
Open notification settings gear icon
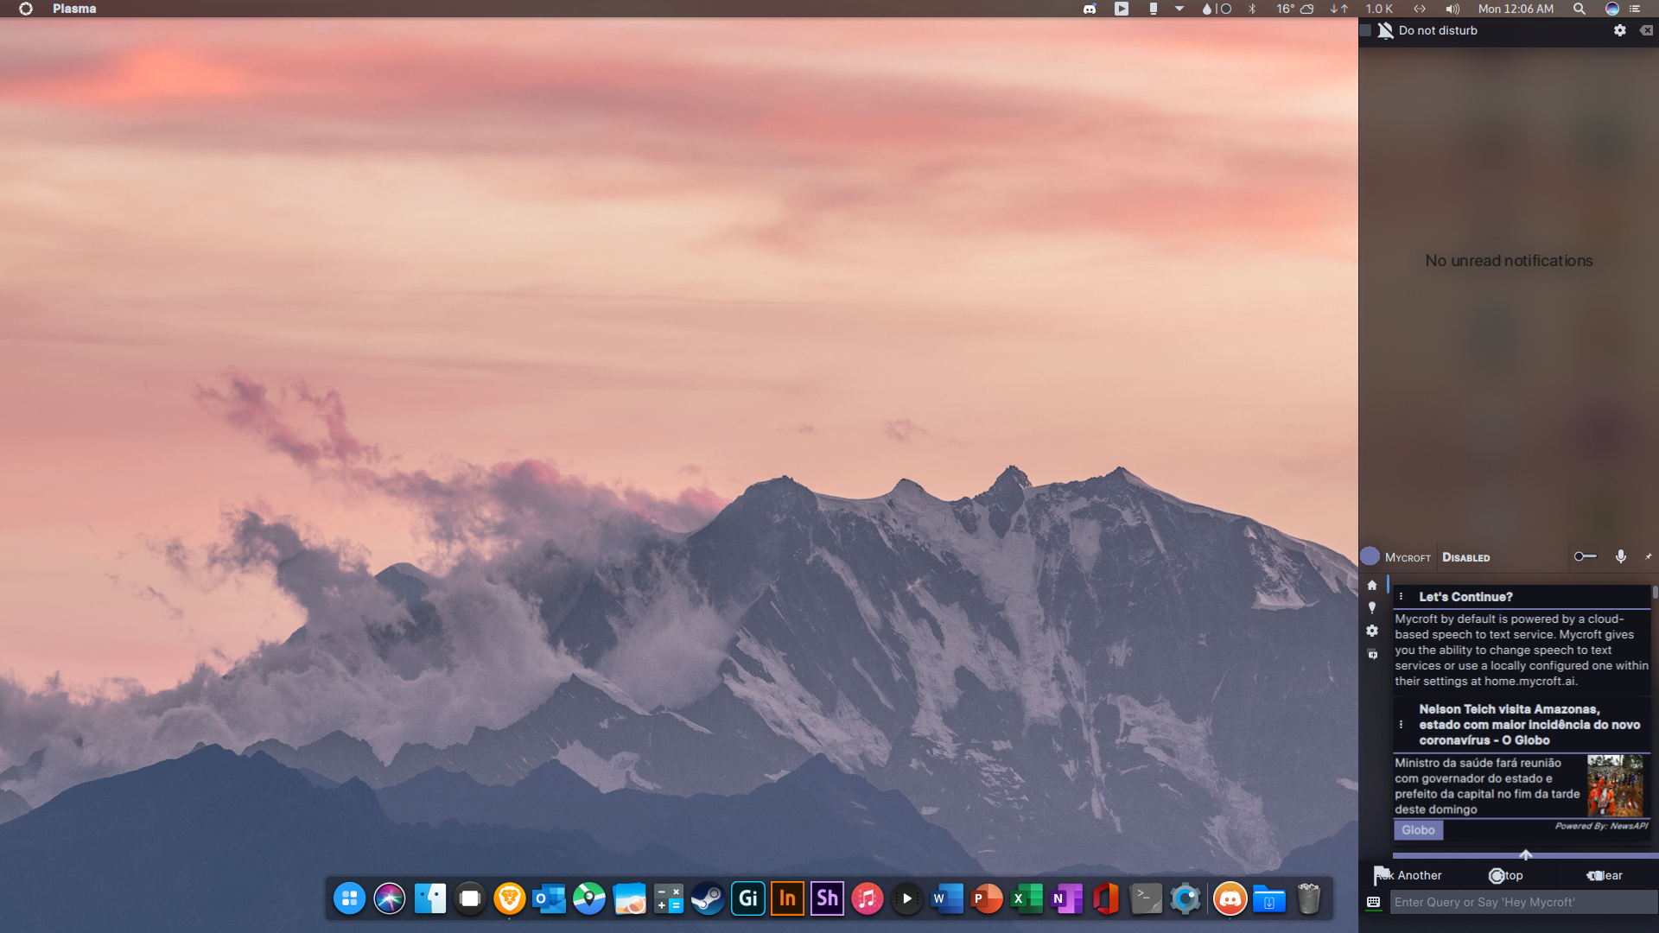pos(1620,30)
